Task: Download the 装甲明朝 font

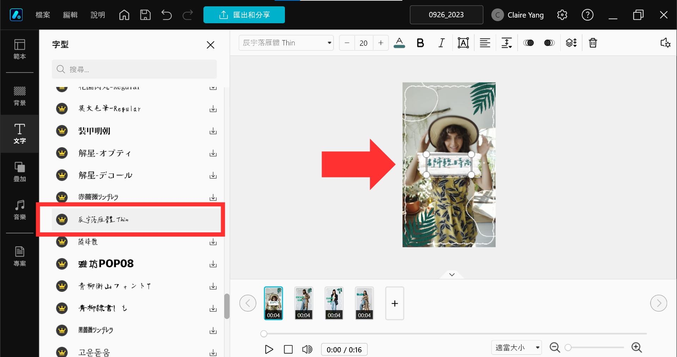Action: pos(213,131)
